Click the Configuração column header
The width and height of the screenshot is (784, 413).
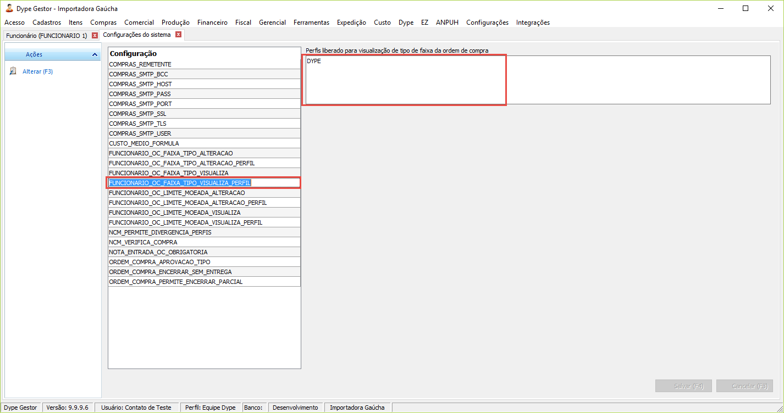point(204,53)
